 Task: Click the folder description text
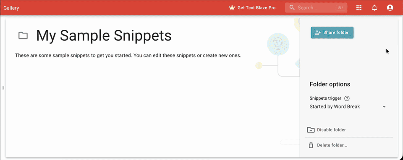(128, 55)
